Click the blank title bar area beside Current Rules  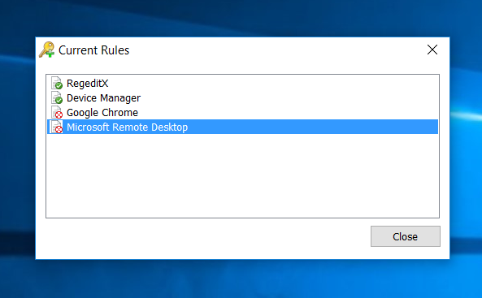[x=276, y=50]
